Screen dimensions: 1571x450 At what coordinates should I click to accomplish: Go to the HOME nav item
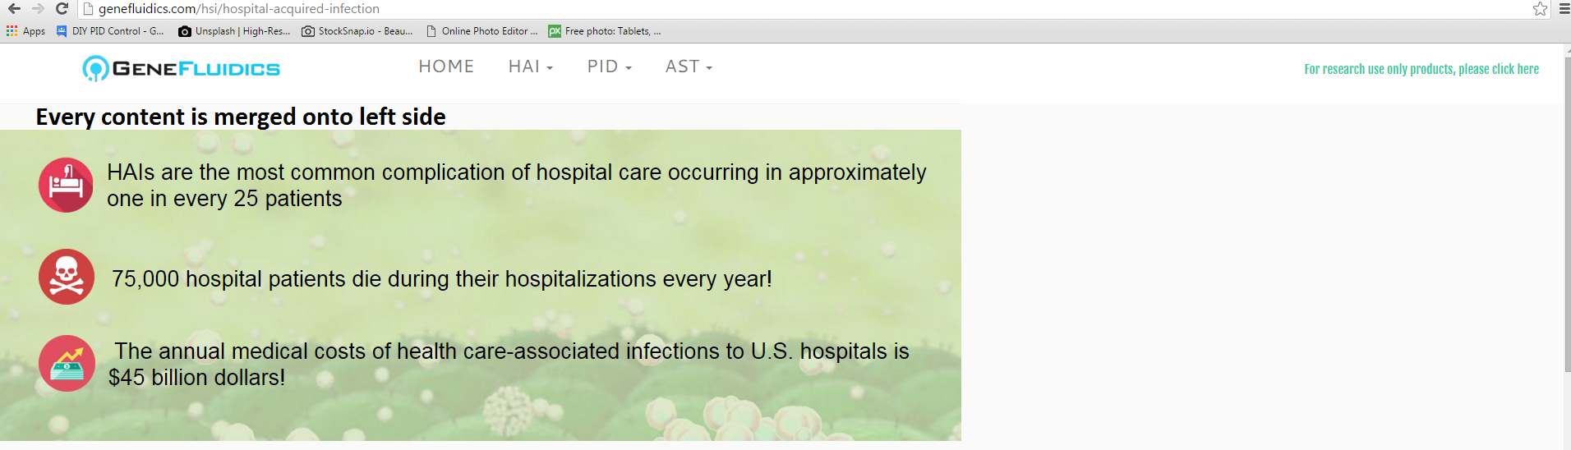tap(446, 67)
